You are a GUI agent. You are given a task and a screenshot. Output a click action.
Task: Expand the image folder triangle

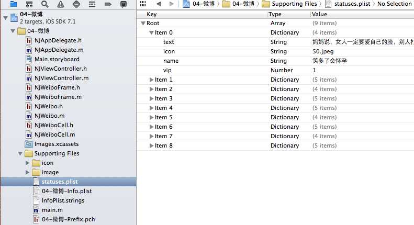tap(27, 173)
